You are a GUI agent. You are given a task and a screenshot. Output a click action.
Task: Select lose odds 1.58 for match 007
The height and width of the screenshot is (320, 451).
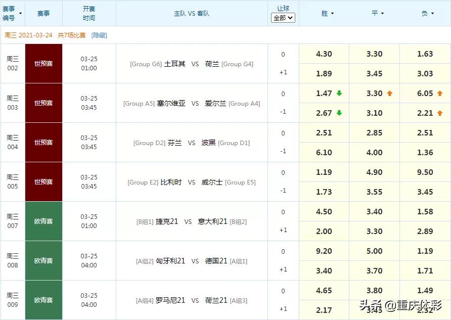(425, 212)
